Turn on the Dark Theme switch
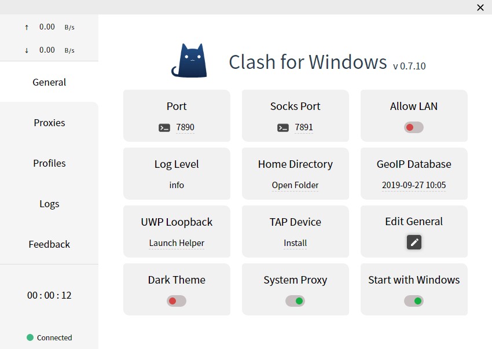The height and width of the screenshot is (349, 492). pyautogui.click(x=177, y=301)
